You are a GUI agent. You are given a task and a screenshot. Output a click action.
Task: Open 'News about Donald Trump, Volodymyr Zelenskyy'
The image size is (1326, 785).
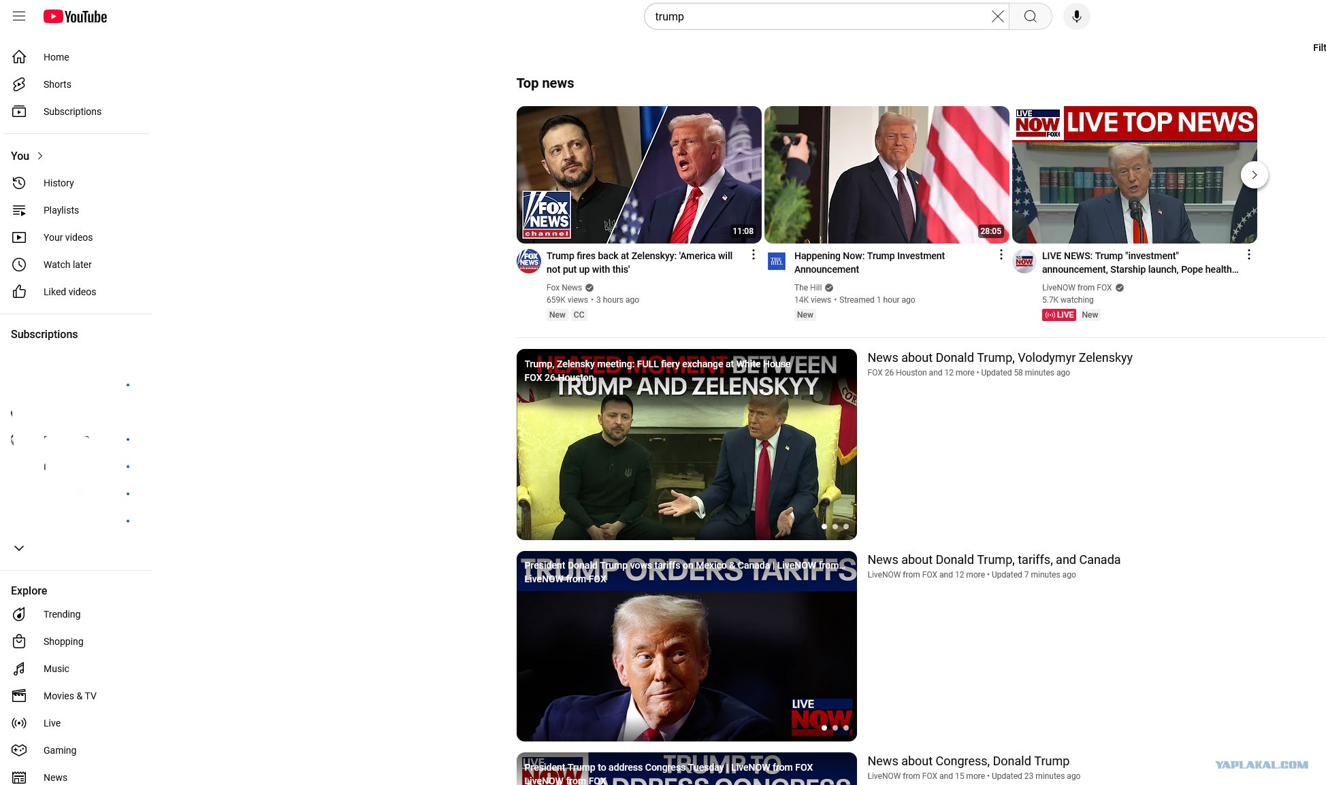pos(1000,358)
